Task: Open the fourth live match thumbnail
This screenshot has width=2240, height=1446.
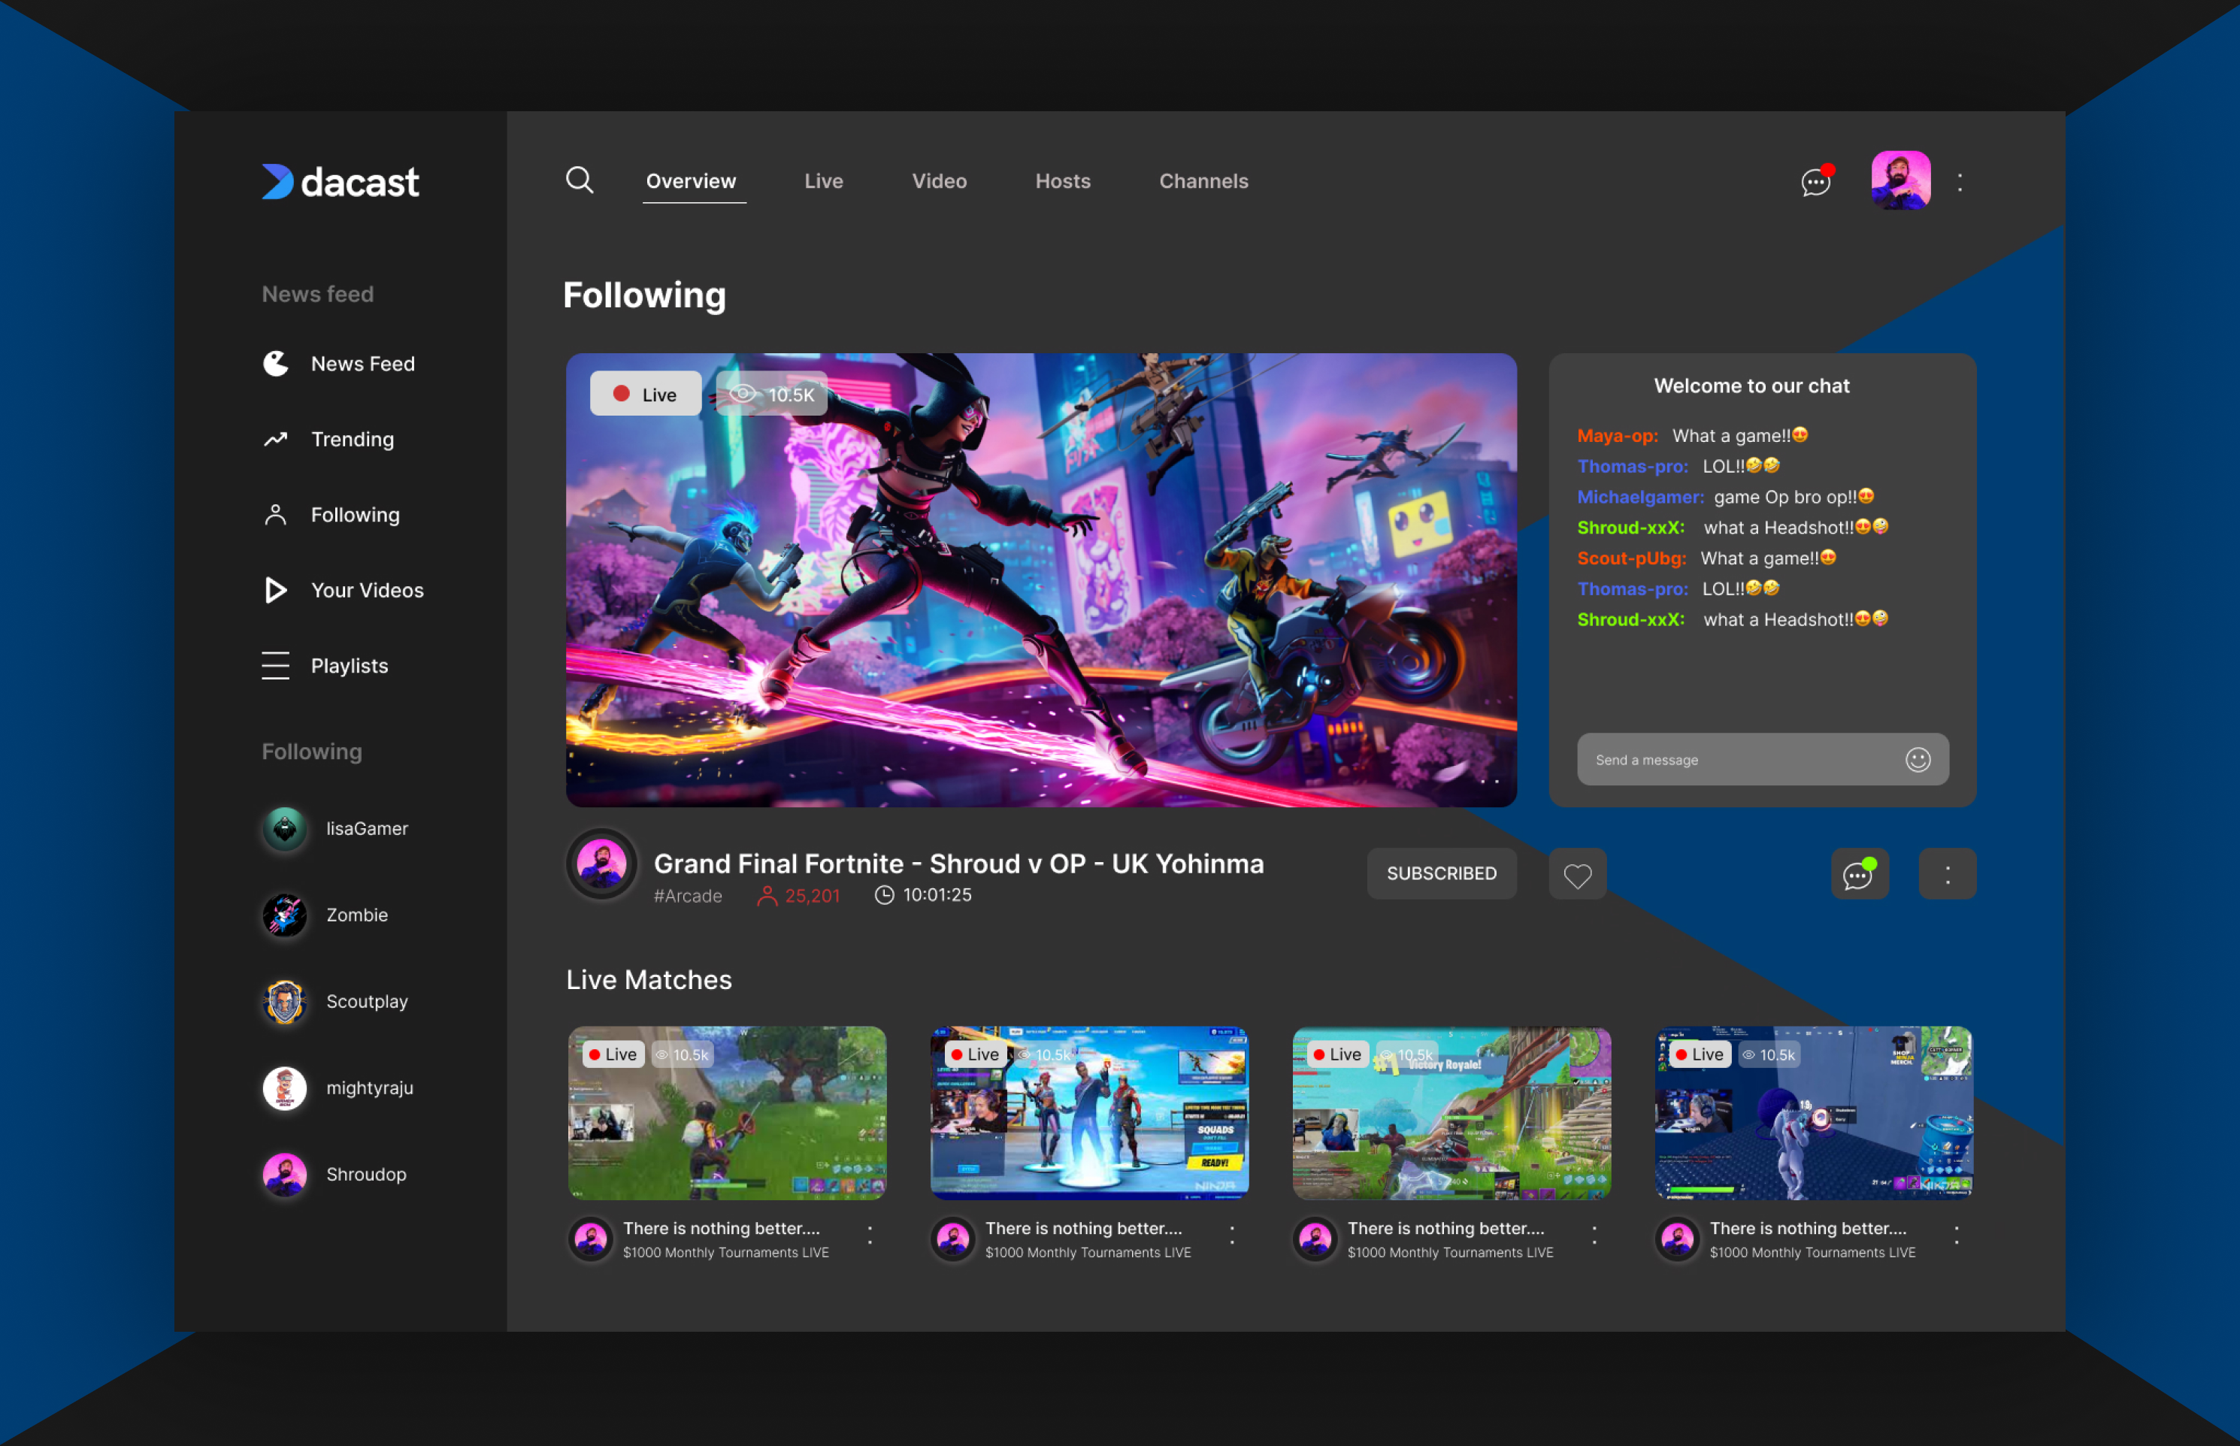Action: click(x=1813, y=1112)
